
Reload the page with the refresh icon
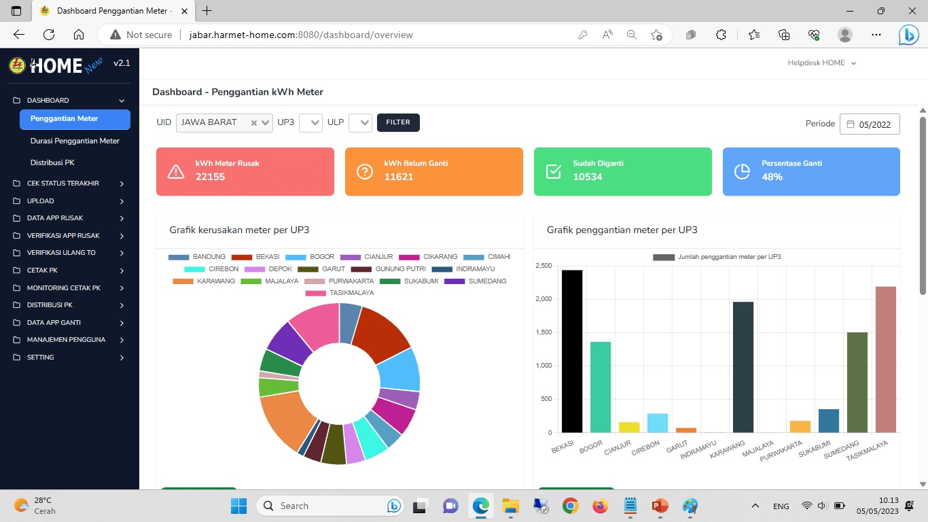pos(49,35)
